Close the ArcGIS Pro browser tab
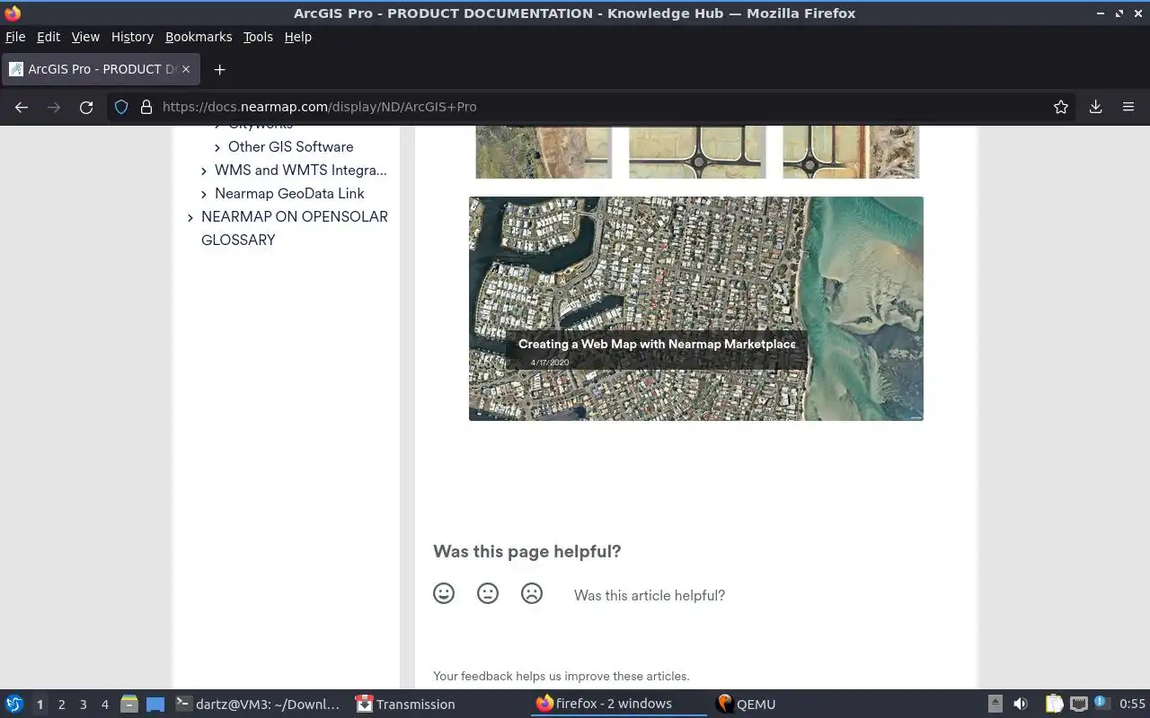Image resolution: width=1150 pixels, height=718 pixels. 186,69
